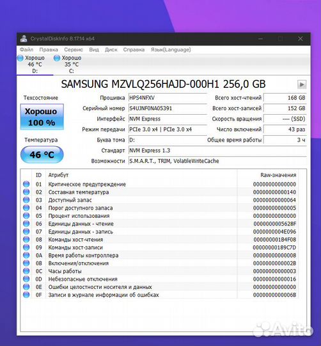
Task: Select the Время работы контроллера row
Action: (x=159, y=255)
